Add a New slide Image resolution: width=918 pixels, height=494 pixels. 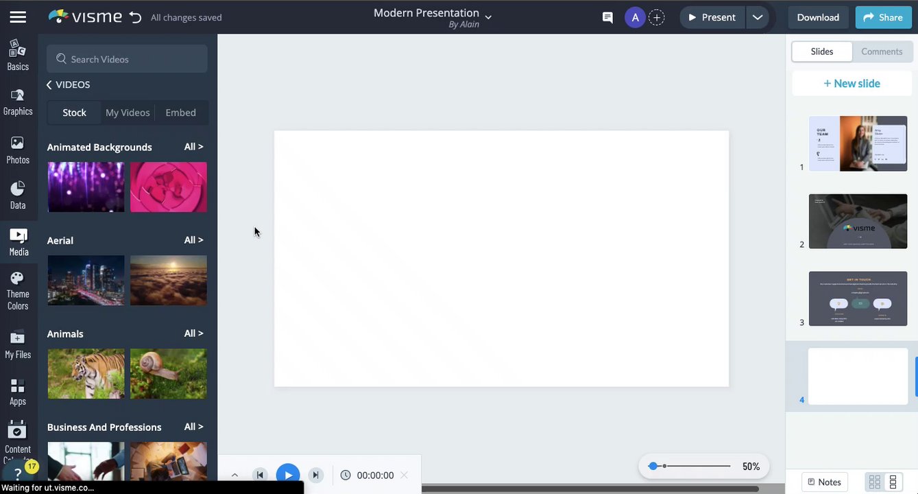click(x=852, y=83)
